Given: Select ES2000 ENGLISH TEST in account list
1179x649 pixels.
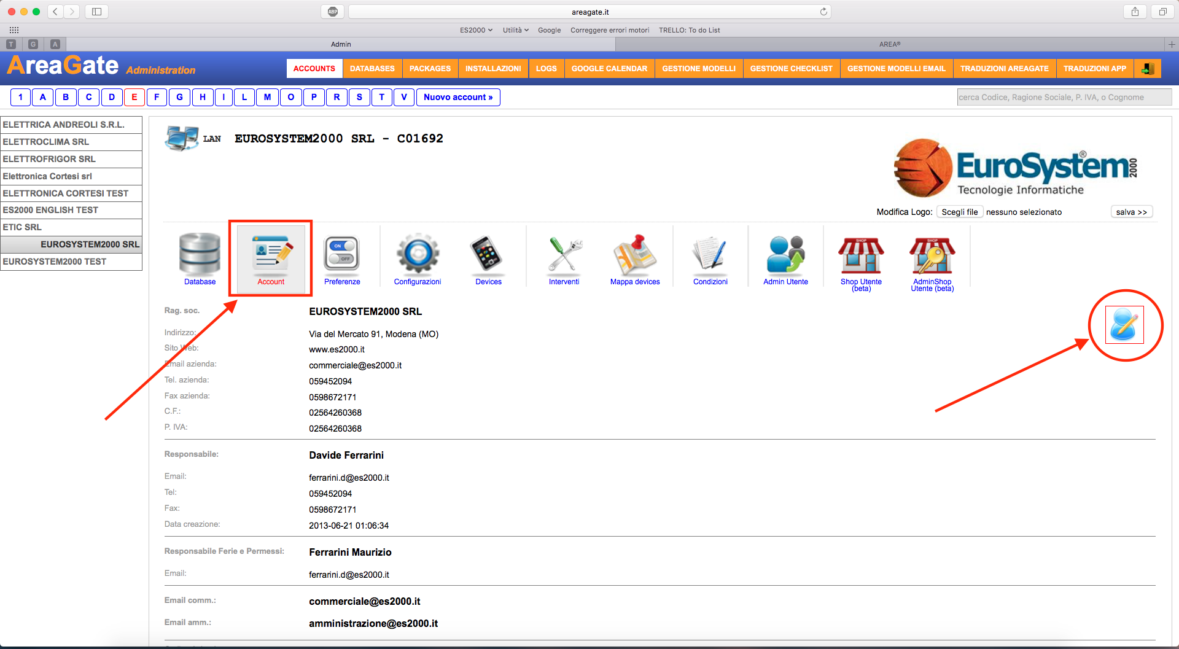Looking at the screenshot, I should click(71, 210).
